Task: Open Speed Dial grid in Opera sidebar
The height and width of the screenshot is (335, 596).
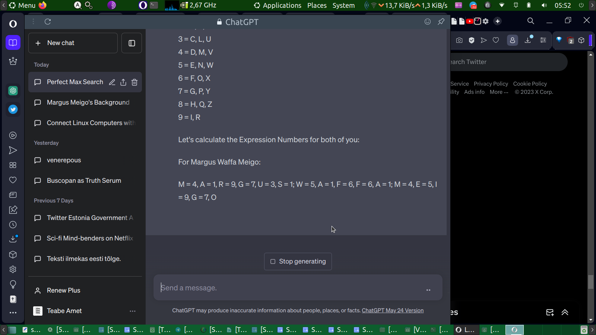Action: coord(13,165)
